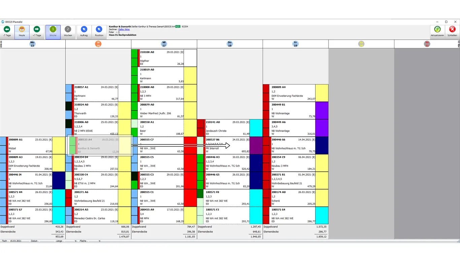This screenshot has width=460, height=258.
Task: Toggle single week view (1 Woche)
Action: pos(53,32)
